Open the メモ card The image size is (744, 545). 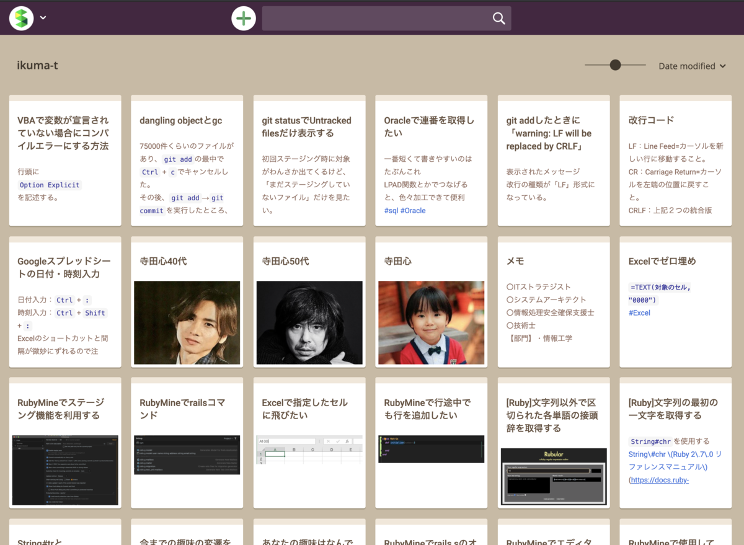point(554,302)
